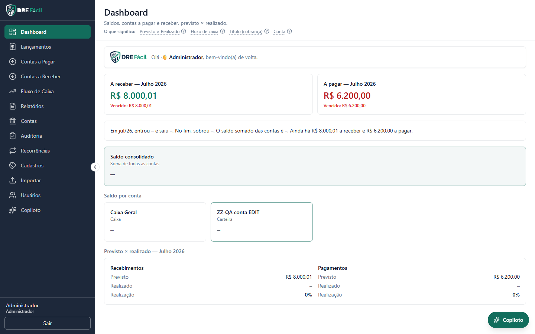The image size is (535, 334).
Task: Click the Fluxo de caixa glossary link
Action: coord(204,32)
